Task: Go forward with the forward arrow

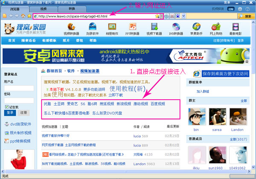Action: coord(17,16)
